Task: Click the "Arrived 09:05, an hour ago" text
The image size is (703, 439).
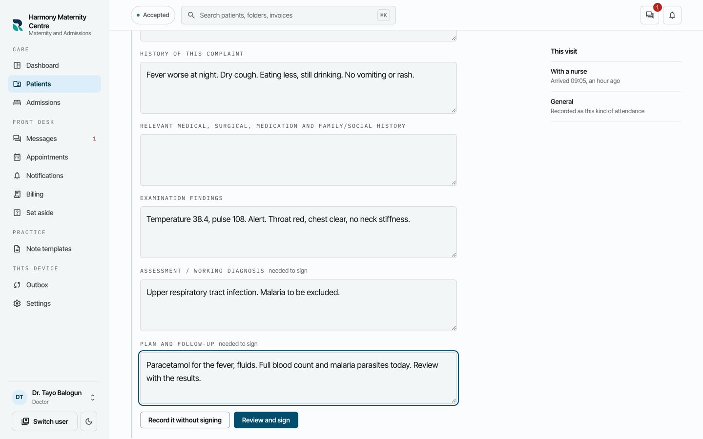Action: click(x=585, y=81)
